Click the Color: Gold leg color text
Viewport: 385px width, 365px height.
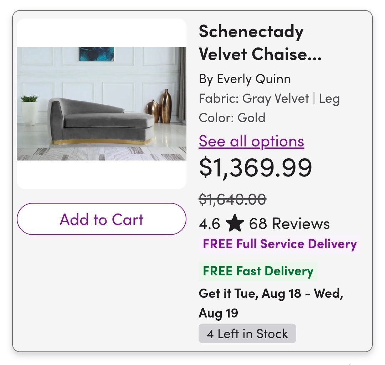(232, 118)
